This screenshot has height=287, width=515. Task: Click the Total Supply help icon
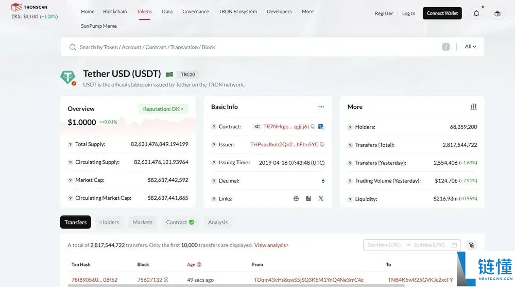(x=70, y=144)
